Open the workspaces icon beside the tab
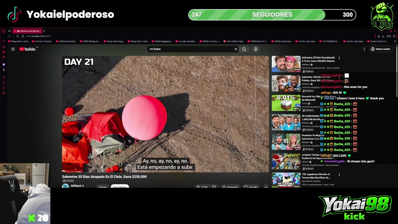The height and width of the screenshot is (224, 398). (x=9, y=31)
